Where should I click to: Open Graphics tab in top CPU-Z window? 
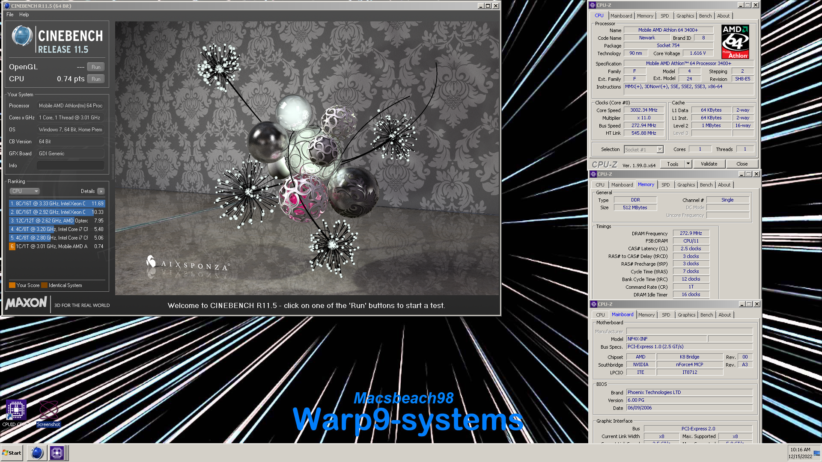click(x=685, y=16)
